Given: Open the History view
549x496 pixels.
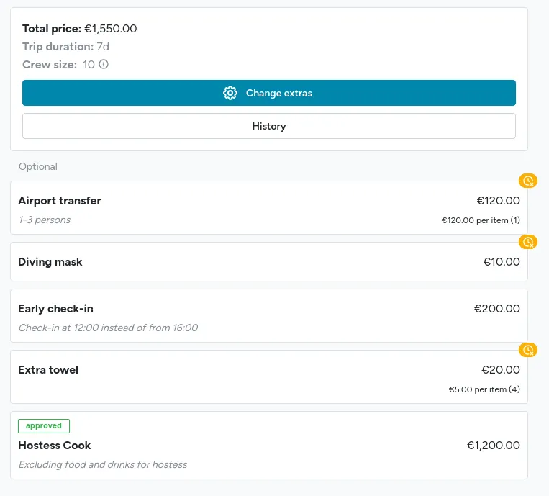Looking at the screenshot, I should click(269, 126).
